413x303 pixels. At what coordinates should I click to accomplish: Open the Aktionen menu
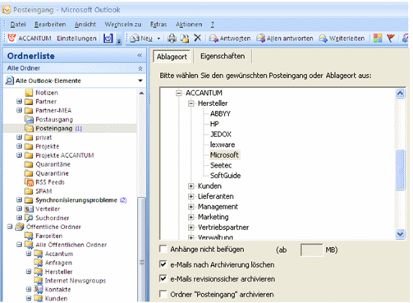(189, 25)
